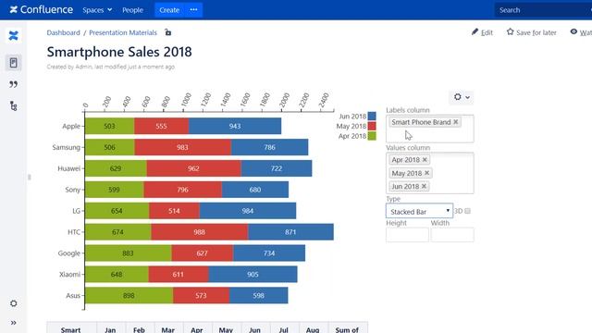Open the Spaces dropdown menu

pyautogui.click(x=97, y=10)
